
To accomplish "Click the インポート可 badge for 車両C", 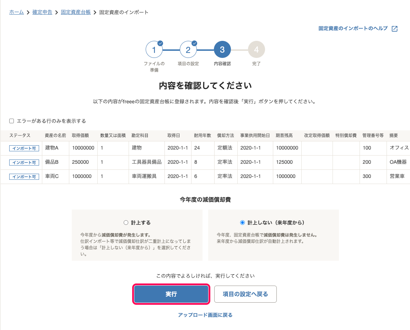I will [x=24, y=177].
